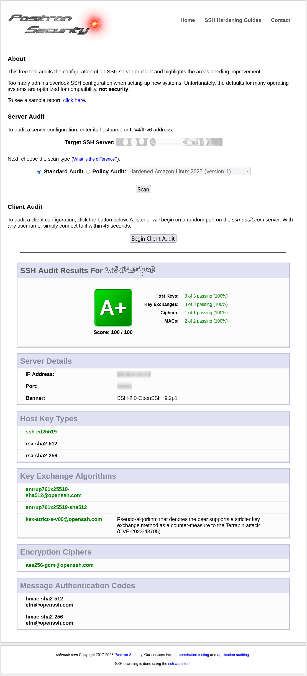Open 'What is the difference?' link
Screen dimensions: 307x676
pos(95,159)
